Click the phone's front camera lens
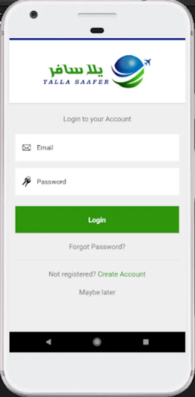Viewport: 195px width, 397px height. [33, 15]
